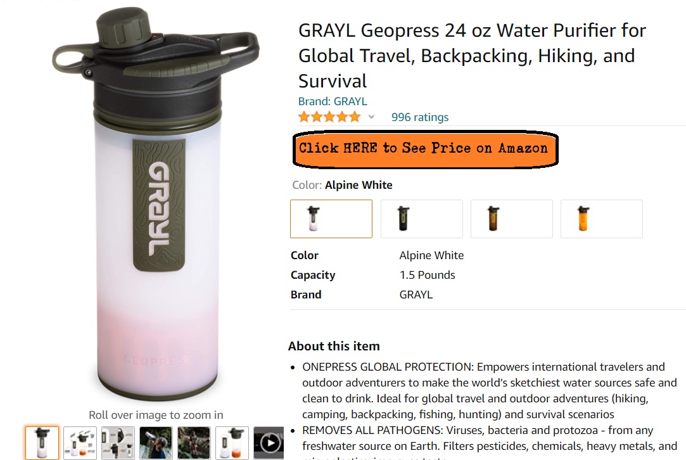Pick the amber-brown bottle color option

511,219
